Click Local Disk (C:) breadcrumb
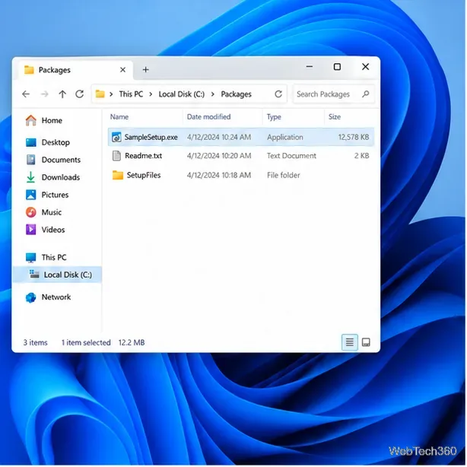This screenshot has width=467, height=467. pyautogui.click(x=182, y=94)
